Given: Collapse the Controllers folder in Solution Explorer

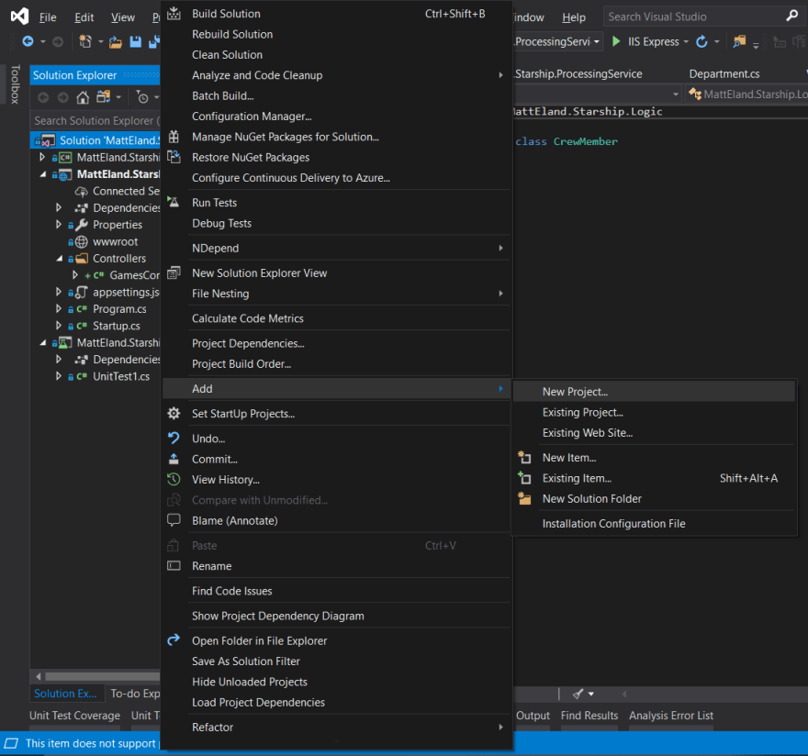Looking at the screenshot, I should click(61, 258).
